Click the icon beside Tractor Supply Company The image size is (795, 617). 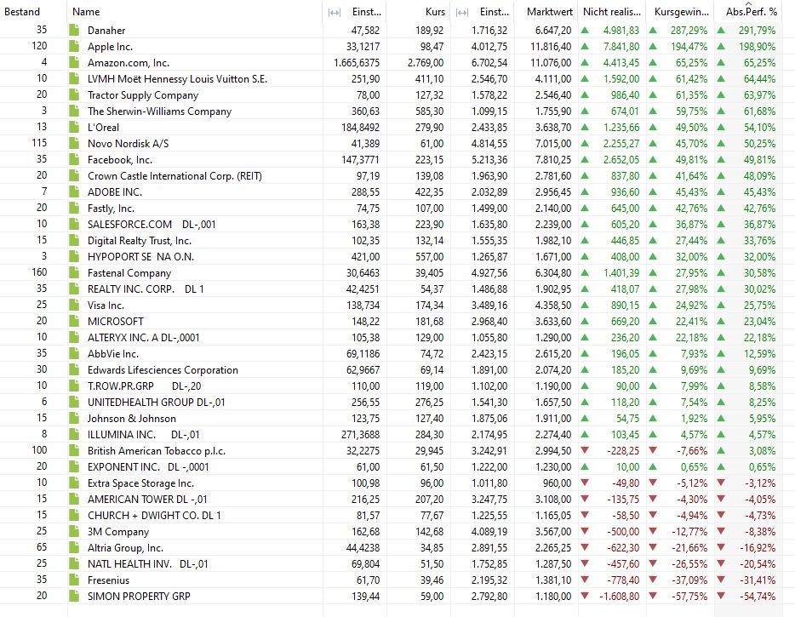74,95
